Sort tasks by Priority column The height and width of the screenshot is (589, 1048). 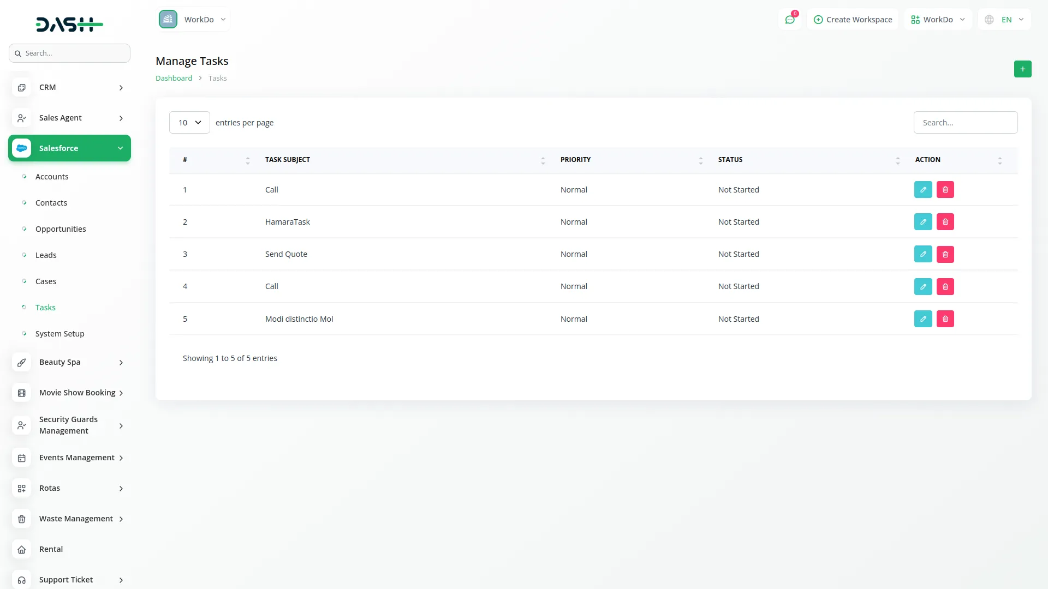point(701,160)
